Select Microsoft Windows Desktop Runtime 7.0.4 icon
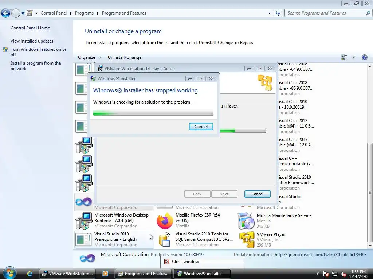This screenshot has height=279, width=373. (84, 221)
